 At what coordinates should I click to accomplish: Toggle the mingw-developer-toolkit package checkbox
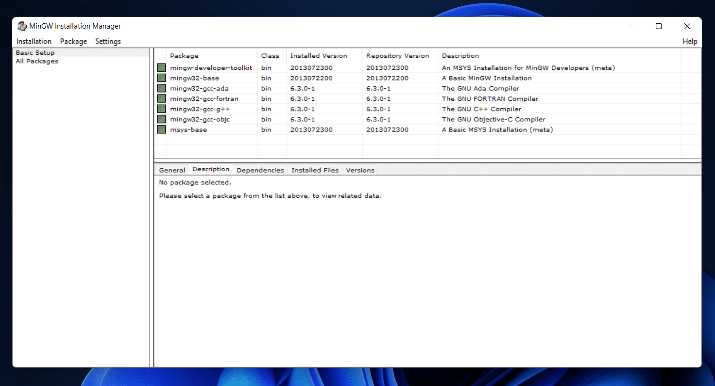pos(161,68)
